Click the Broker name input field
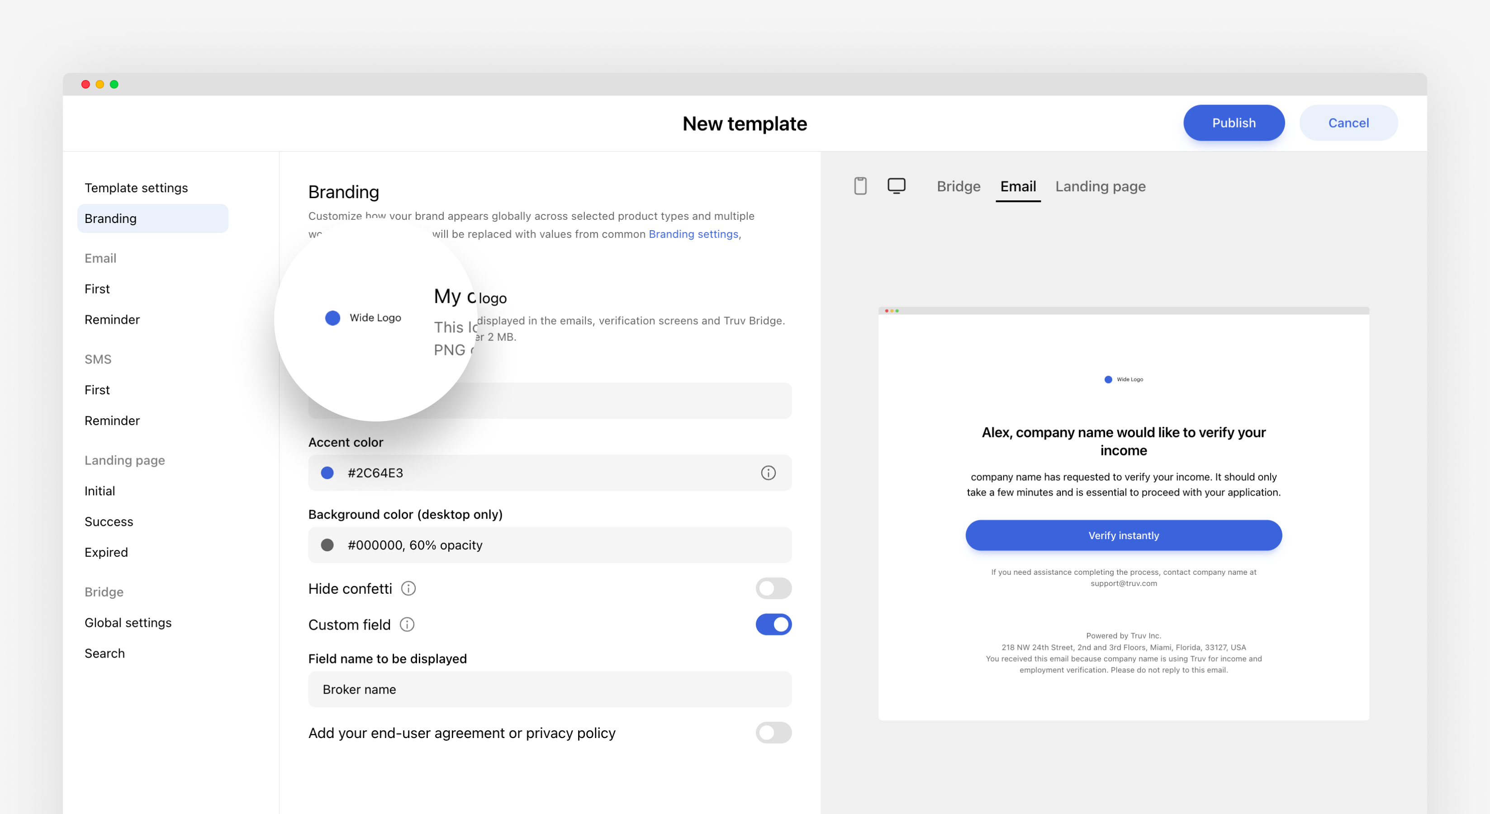Viewport: 1490px width, 814px height. (x=550, y=689)
